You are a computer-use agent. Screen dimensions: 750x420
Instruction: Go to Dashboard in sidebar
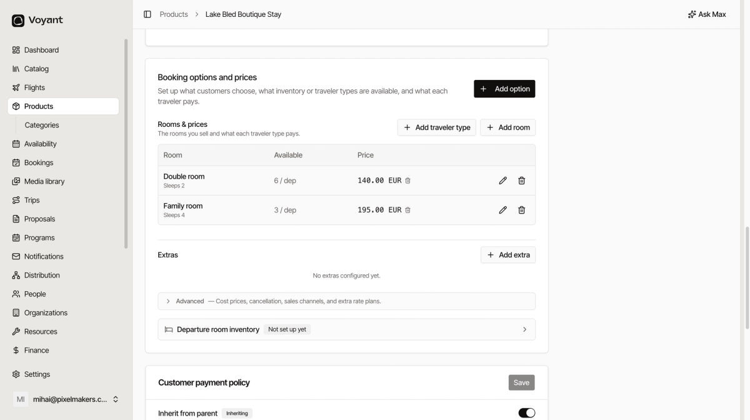[x=63, y=50]
